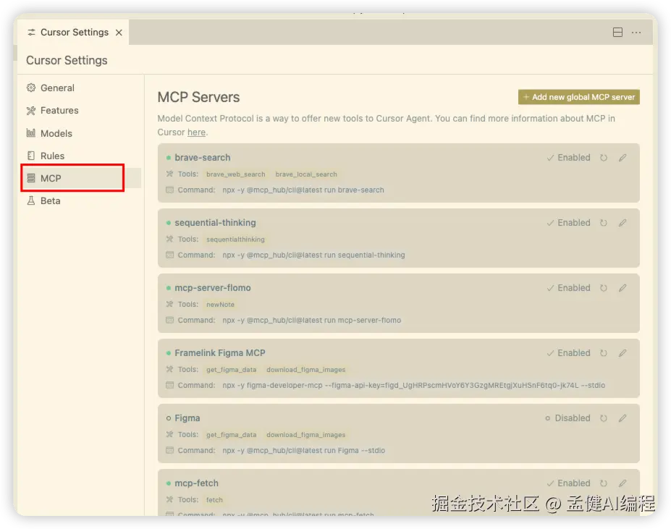This screenshot has width=671, height=529.
Task: Toggle Enabled status of sequential-thinking server
Action: pyautogui.click(x=568, y=223)
